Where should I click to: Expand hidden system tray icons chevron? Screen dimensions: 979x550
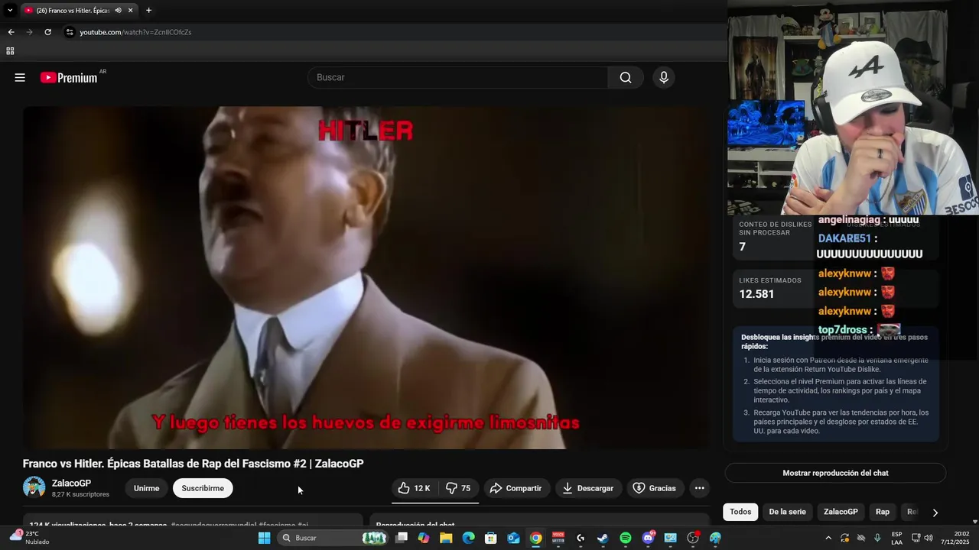(828, 538)
